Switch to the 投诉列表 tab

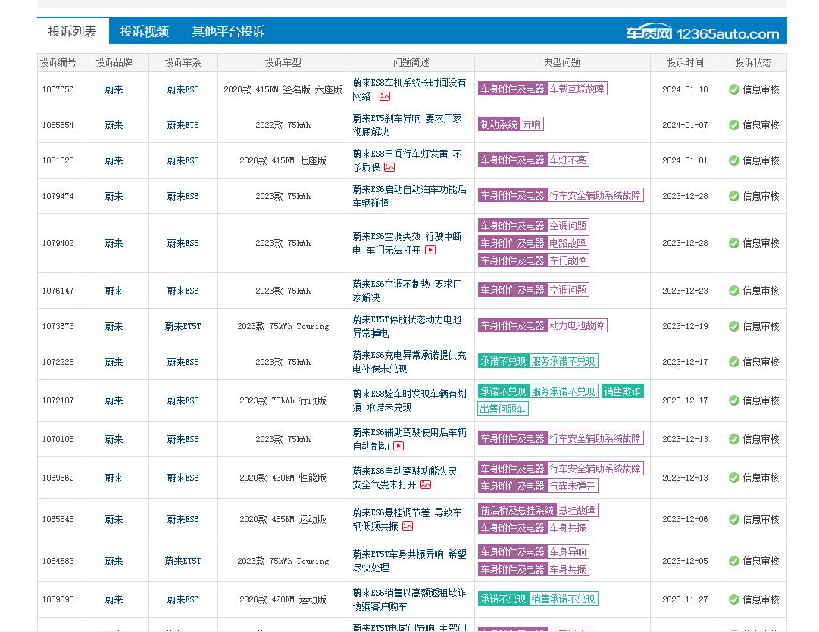pos(73,31)
